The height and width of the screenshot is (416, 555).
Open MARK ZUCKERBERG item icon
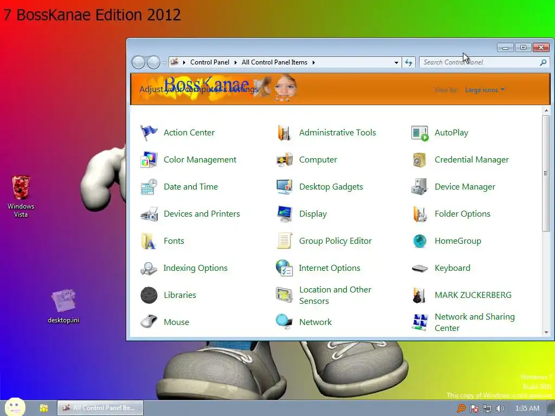pos(420,295)
